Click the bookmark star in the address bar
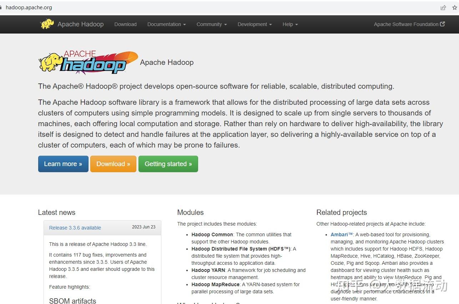The height and width of the screenshot is (304, 459). click(454, 7)
